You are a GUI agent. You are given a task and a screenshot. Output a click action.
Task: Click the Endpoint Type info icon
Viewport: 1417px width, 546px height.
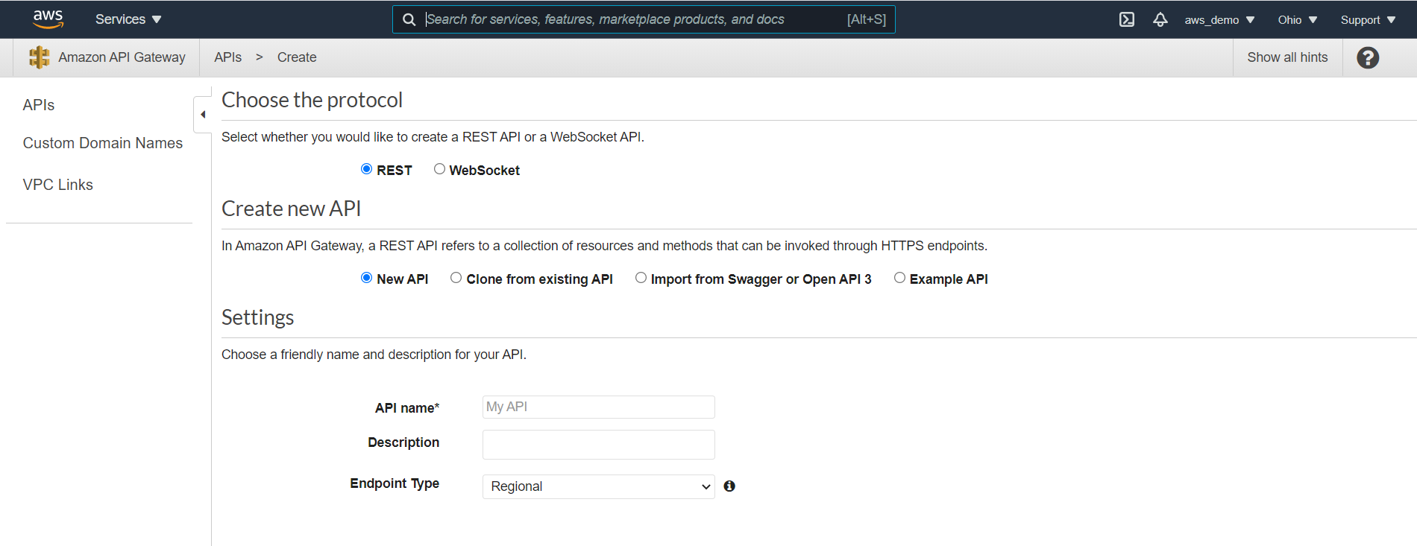coord(729,486)
